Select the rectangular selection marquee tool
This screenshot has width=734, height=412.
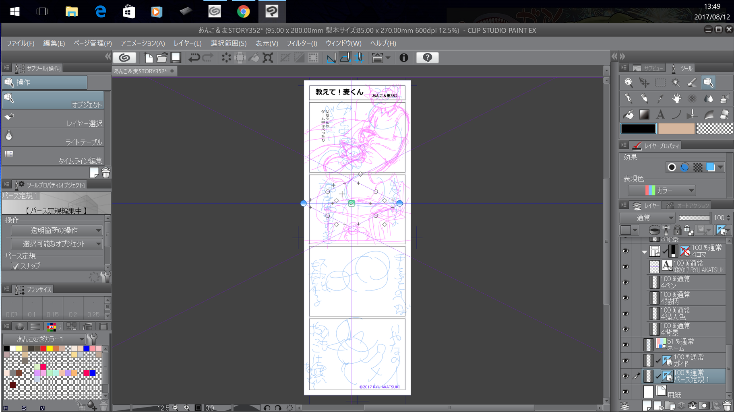pyautogui.click(x=660, y=83)
